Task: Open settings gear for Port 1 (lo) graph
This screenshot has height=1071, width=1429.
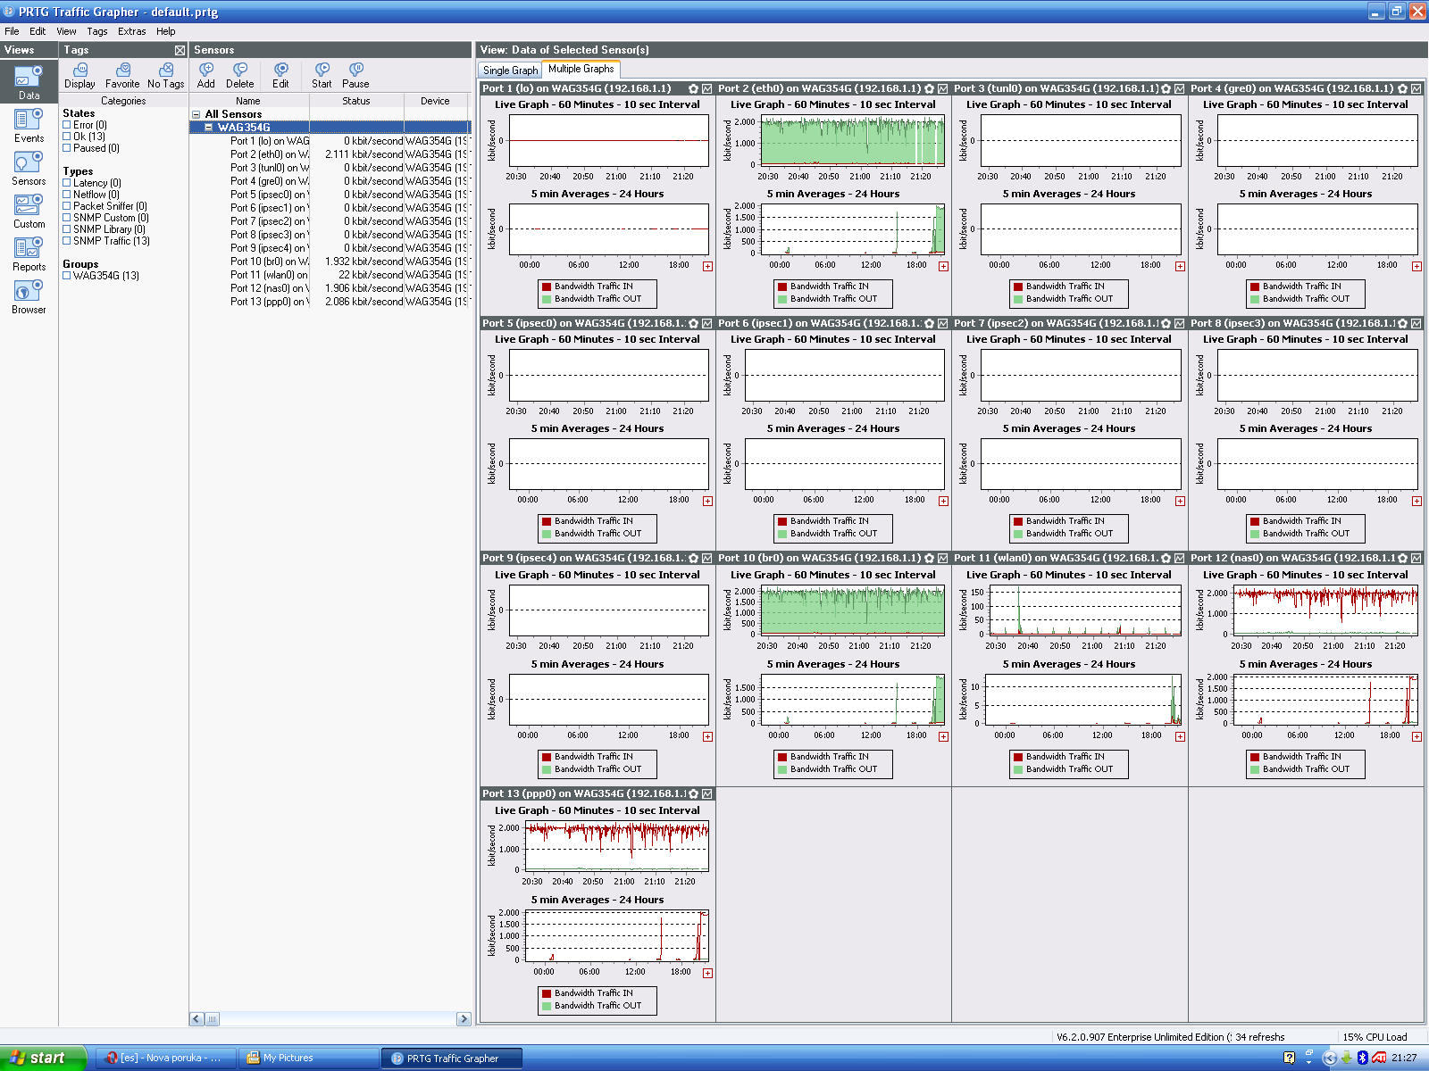Action: coord(693,88)
